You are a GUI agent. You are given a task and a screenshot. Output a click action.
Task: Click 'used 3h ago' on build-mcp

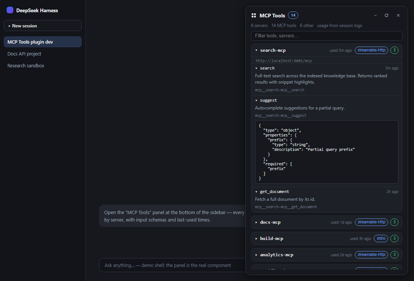tap(360, 239)
